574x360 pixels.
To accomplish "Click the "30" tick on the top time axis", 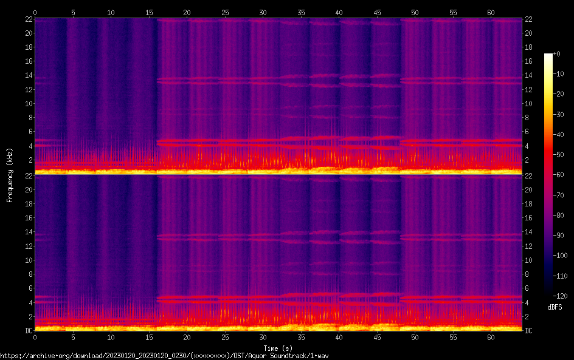I will pos(263,12).
